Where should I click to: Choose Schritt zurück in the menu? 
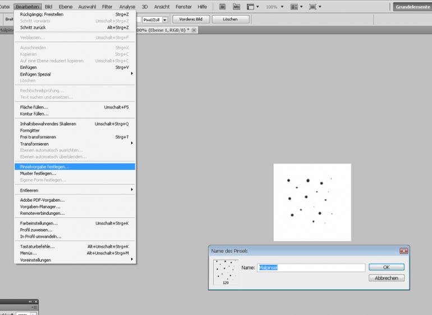tap(75, 27)
